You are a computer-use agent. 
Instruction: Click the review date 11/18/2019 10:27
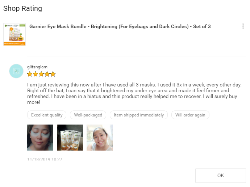[45, 159]
